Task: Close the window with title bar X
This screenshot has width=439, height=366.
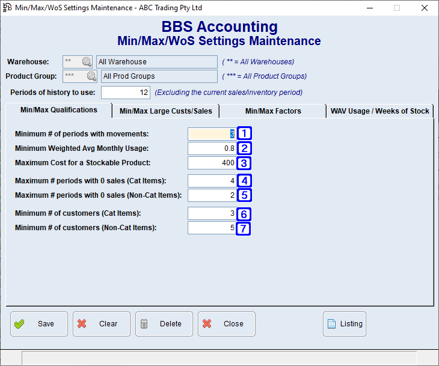Action: point(425,8)
